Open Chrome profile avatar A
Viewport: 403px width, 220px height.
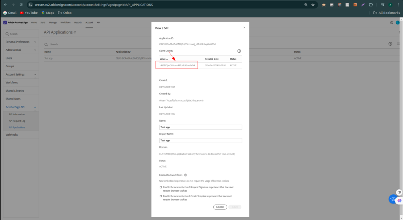pyautogui.click(x=390, y=5)
